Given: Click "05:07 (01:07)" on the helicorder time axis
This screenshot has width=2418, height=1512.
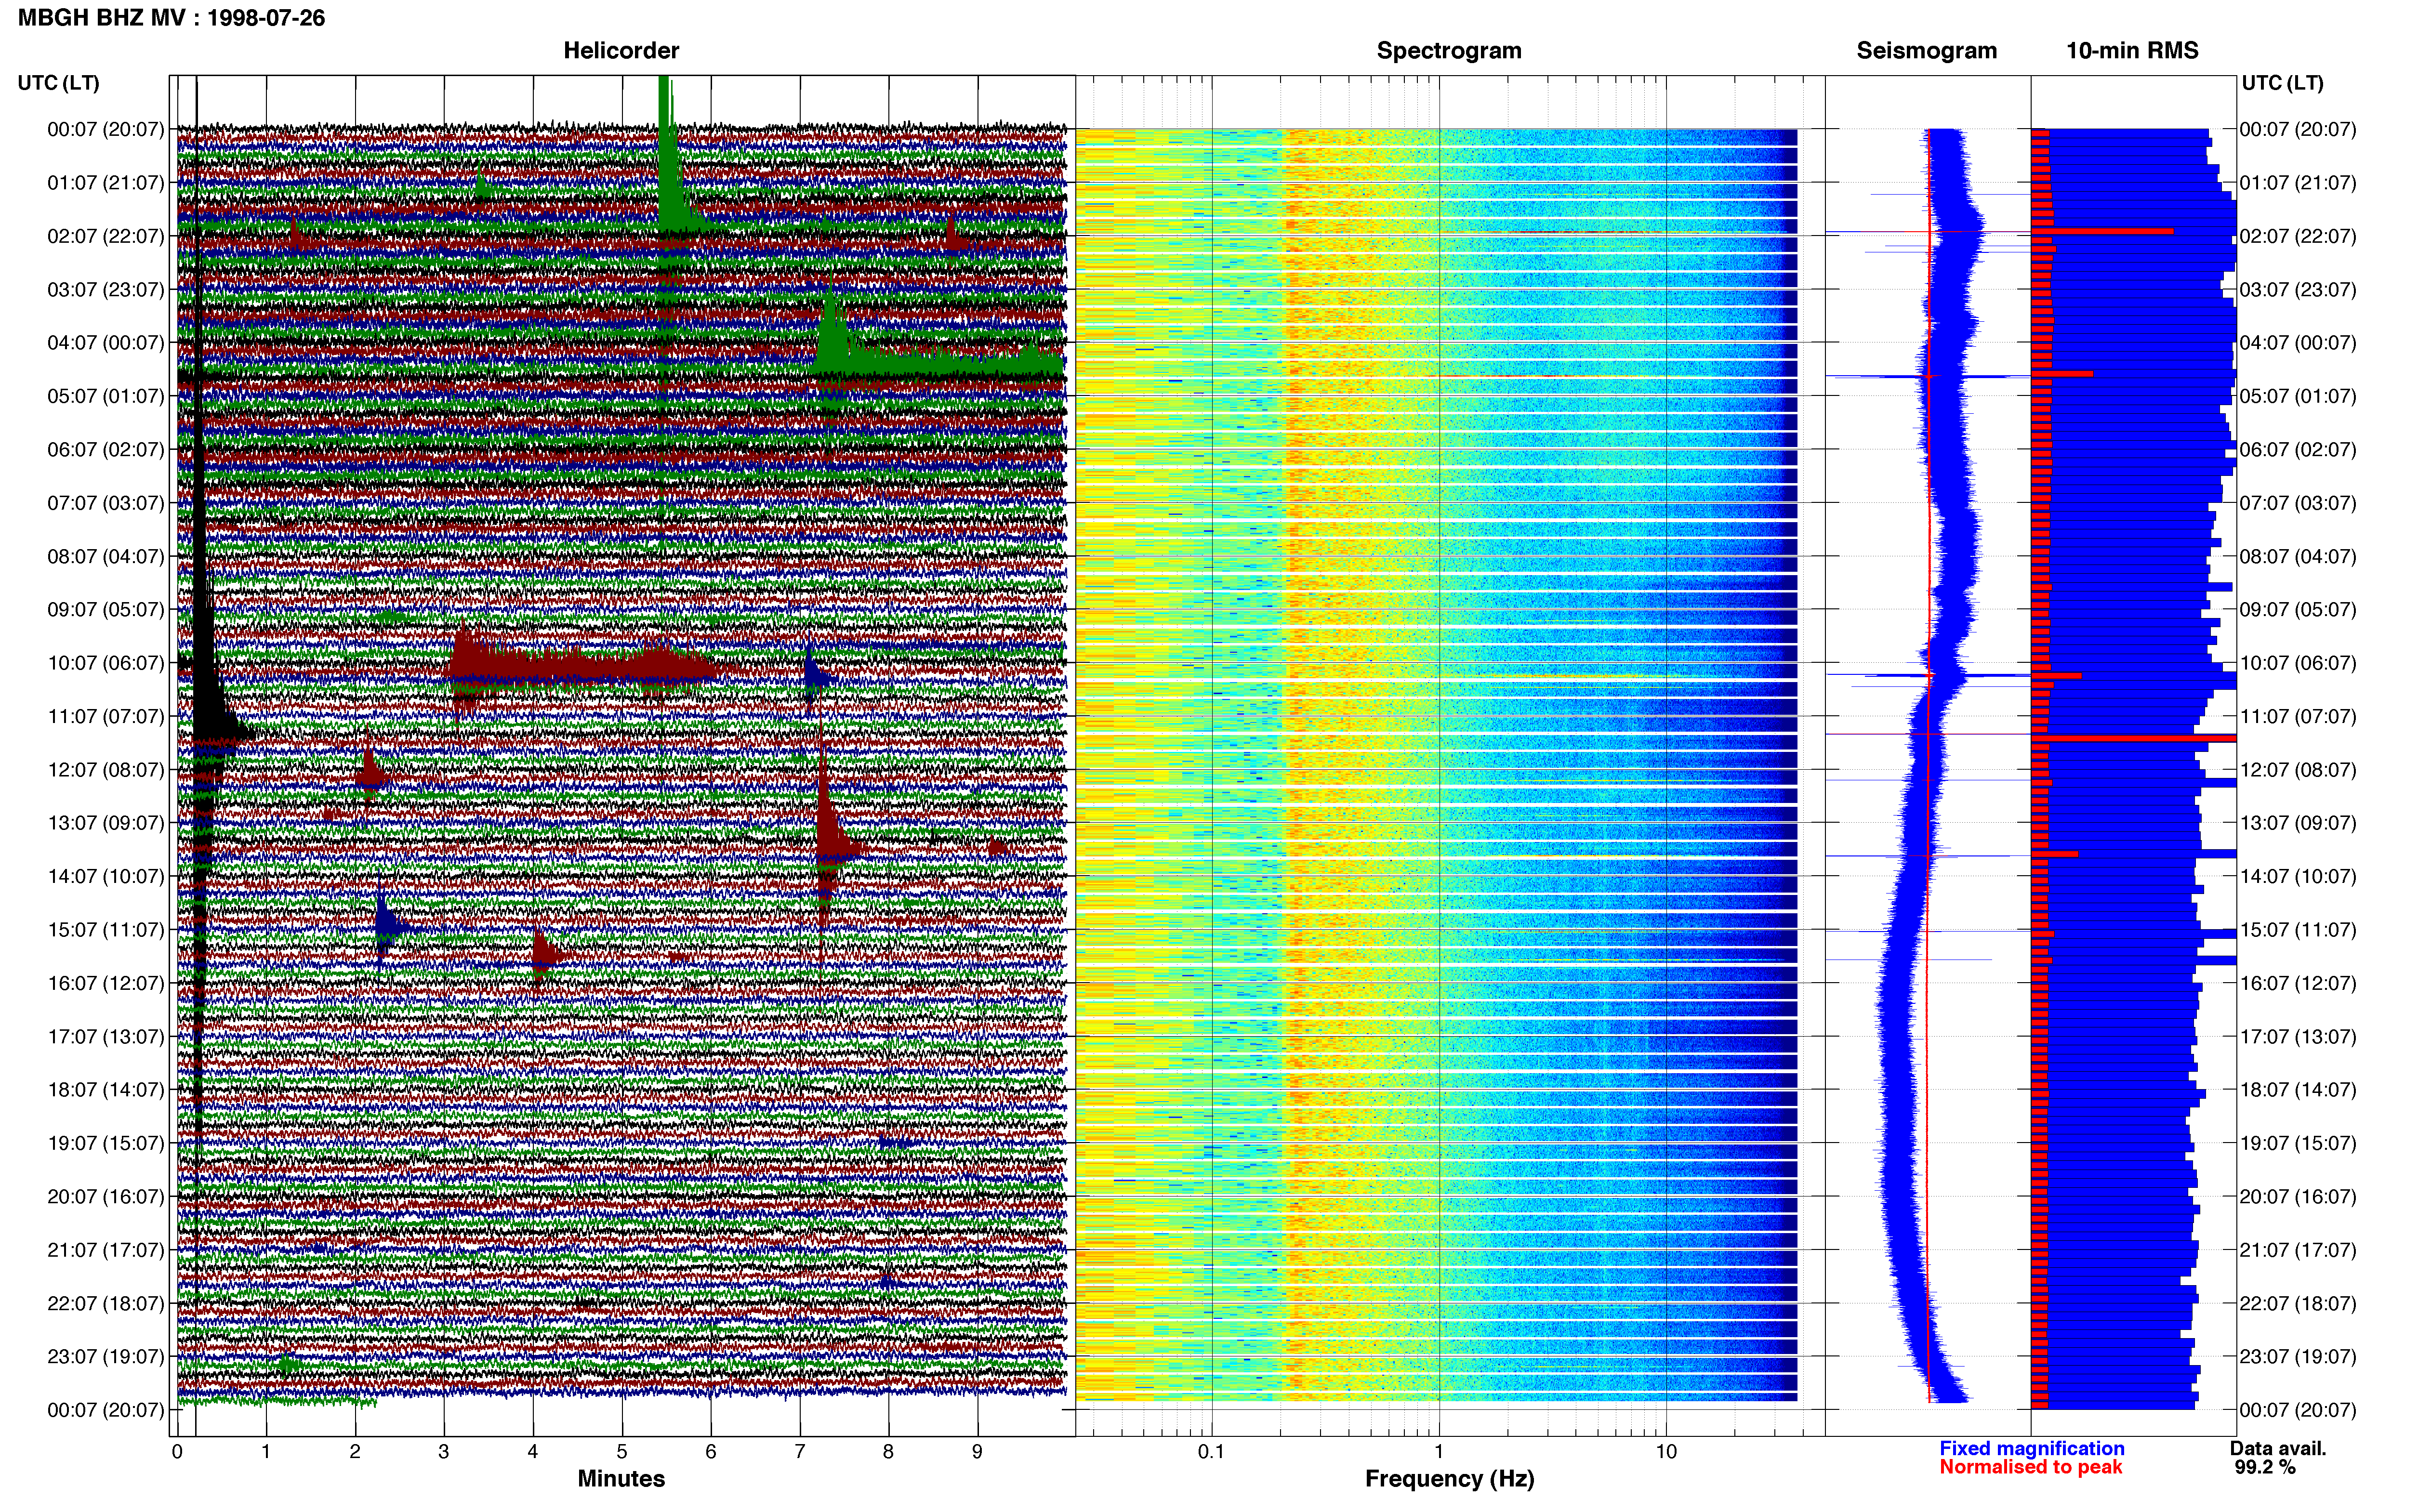Looking at the screenshot, I should point(105,396).
